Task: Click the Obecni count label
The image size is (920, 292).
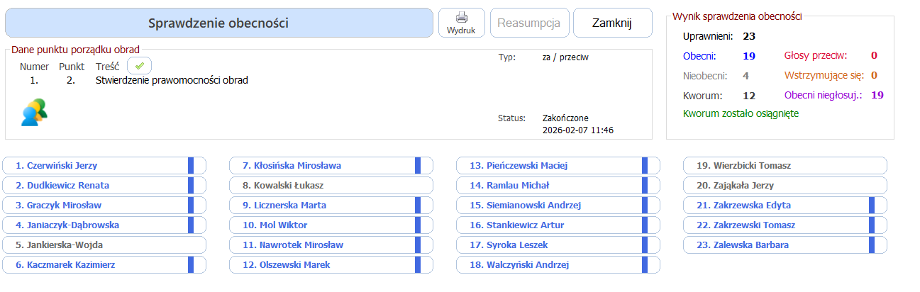Action: point(699,55)
